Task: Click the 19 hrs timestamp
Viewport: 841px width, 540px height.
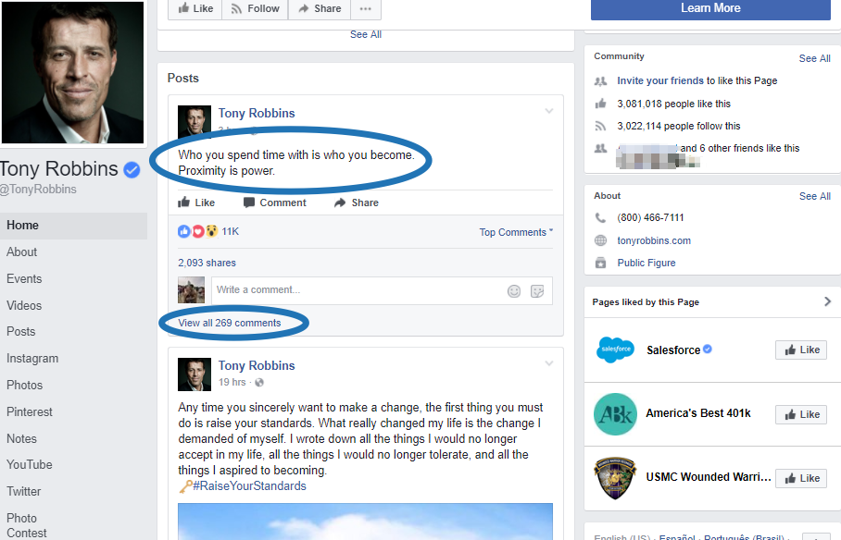Action: tap(232, 382)
